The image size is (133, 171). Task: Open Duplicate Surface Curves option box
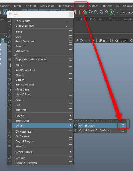point(70,59)
